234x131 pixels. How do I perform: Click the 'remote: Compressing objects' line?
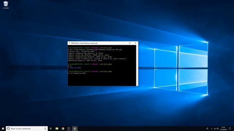click(90, 57)
